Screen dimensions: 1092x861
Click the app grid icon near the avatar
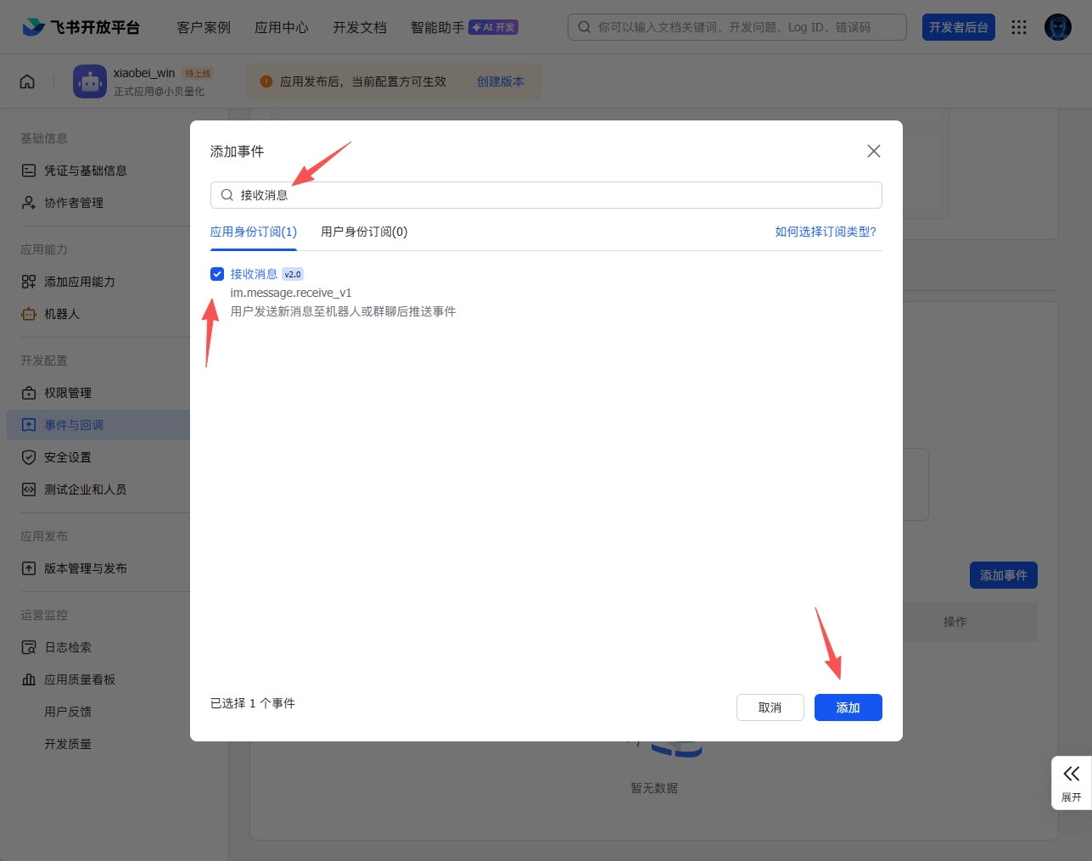1018,26
